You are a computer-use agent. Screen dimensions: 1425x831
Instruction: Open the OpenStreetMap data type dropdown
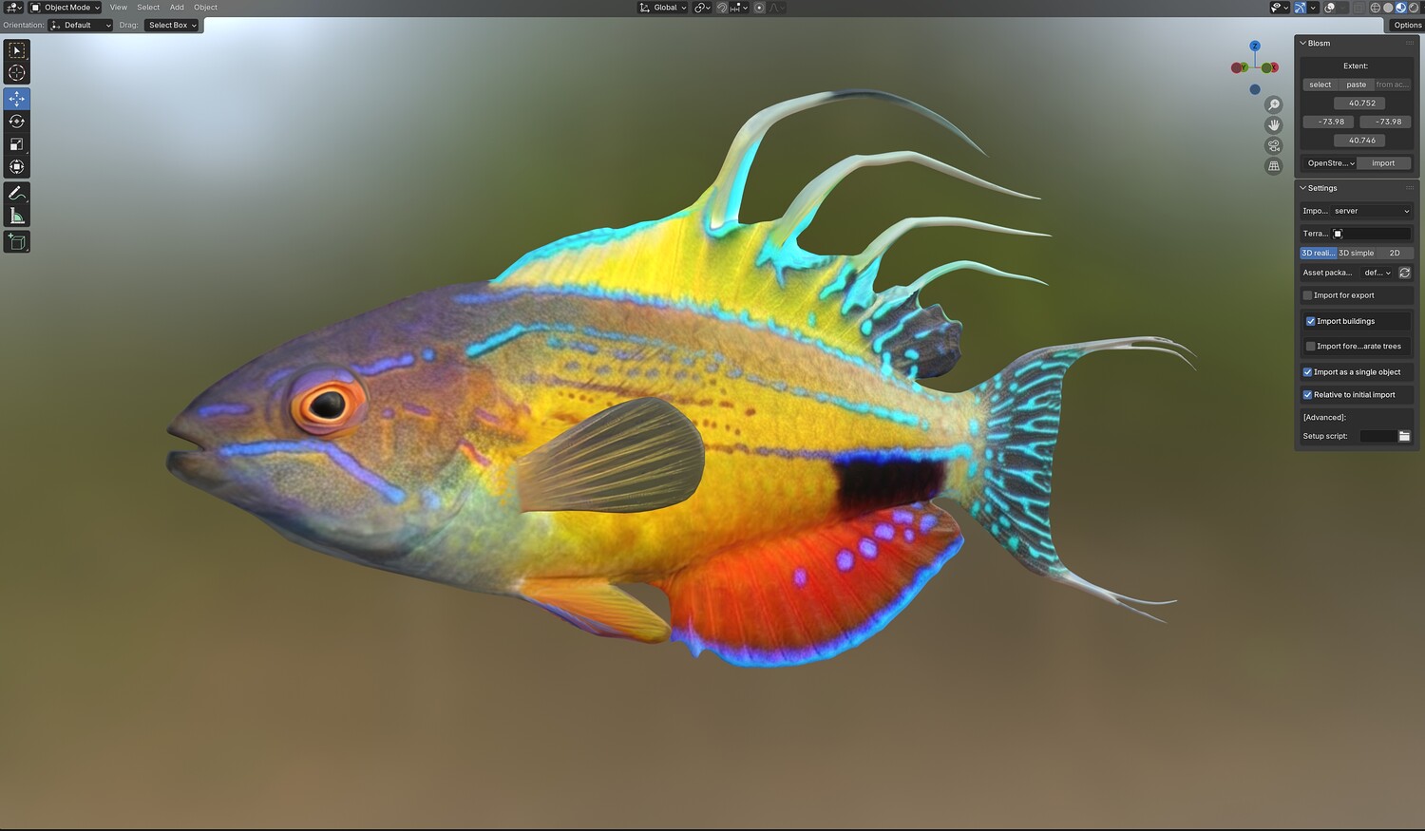pyautogui.click(x=1329, y=163)
